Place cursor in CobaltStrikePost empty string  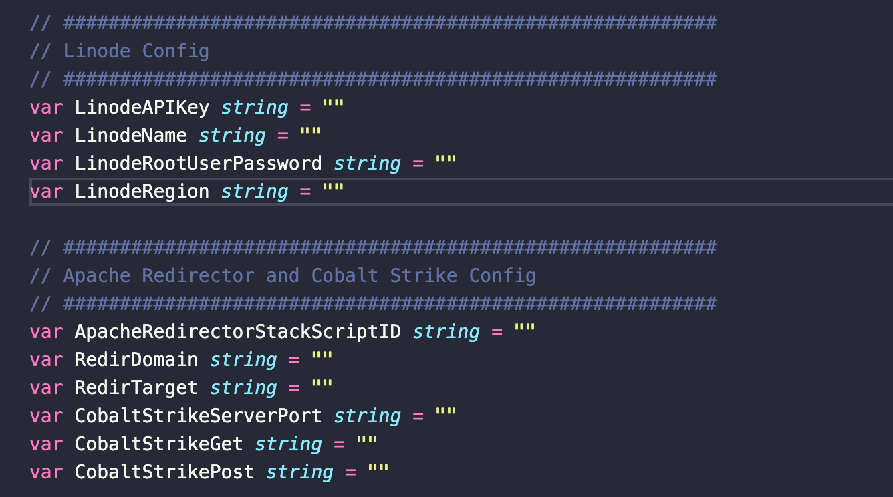pyautogui.click(x=378, y=472)
